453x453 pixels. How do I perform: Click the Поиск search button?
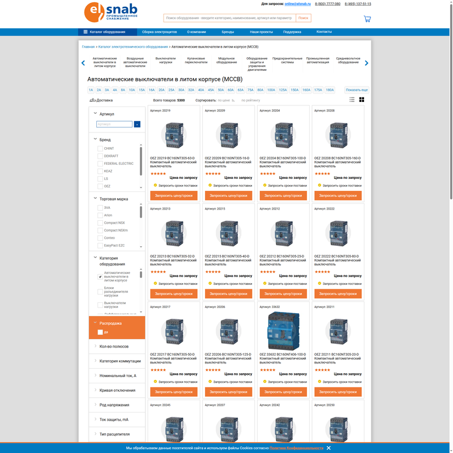(304, 18)
